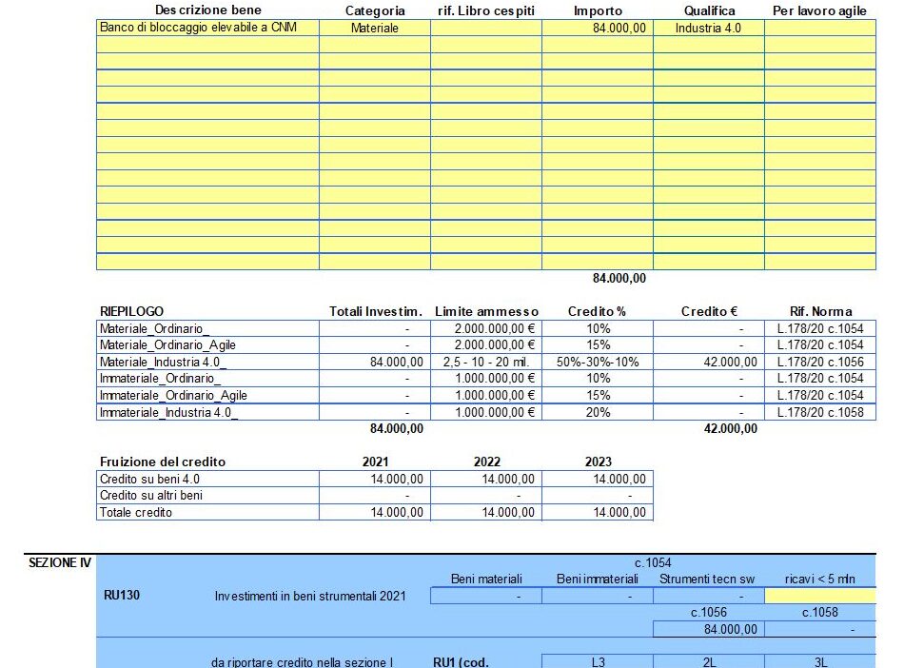
Task: Click empty rif. Libro cespiti cell in first row
Action: pos(486,28)
